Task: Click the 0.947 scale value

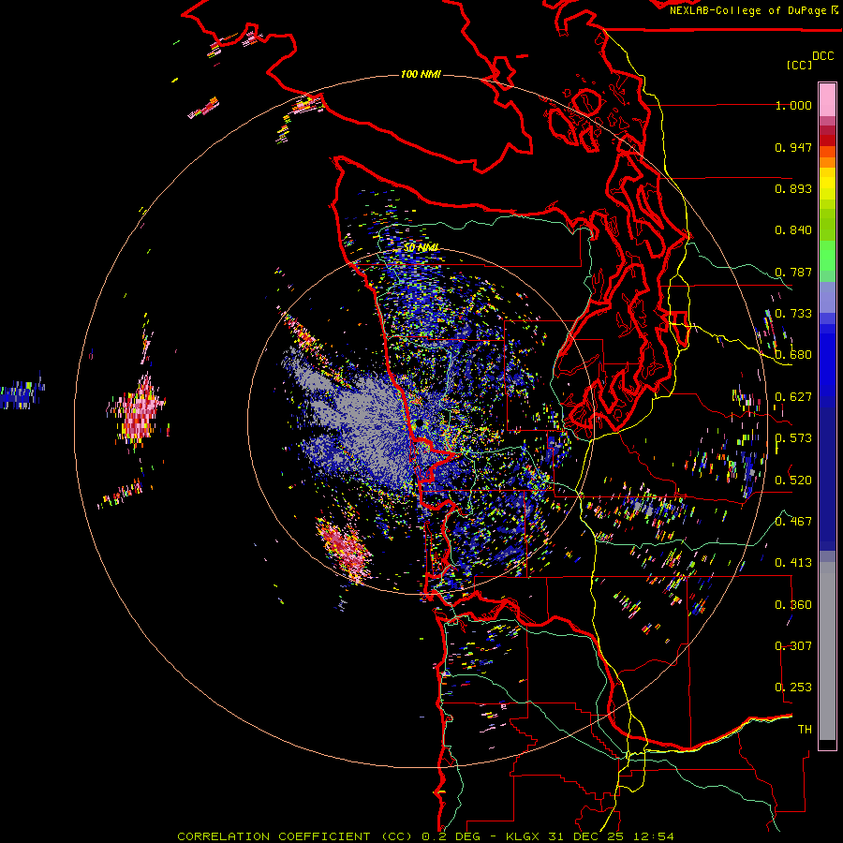Action: pyautogui.click(x=793, y=147)
